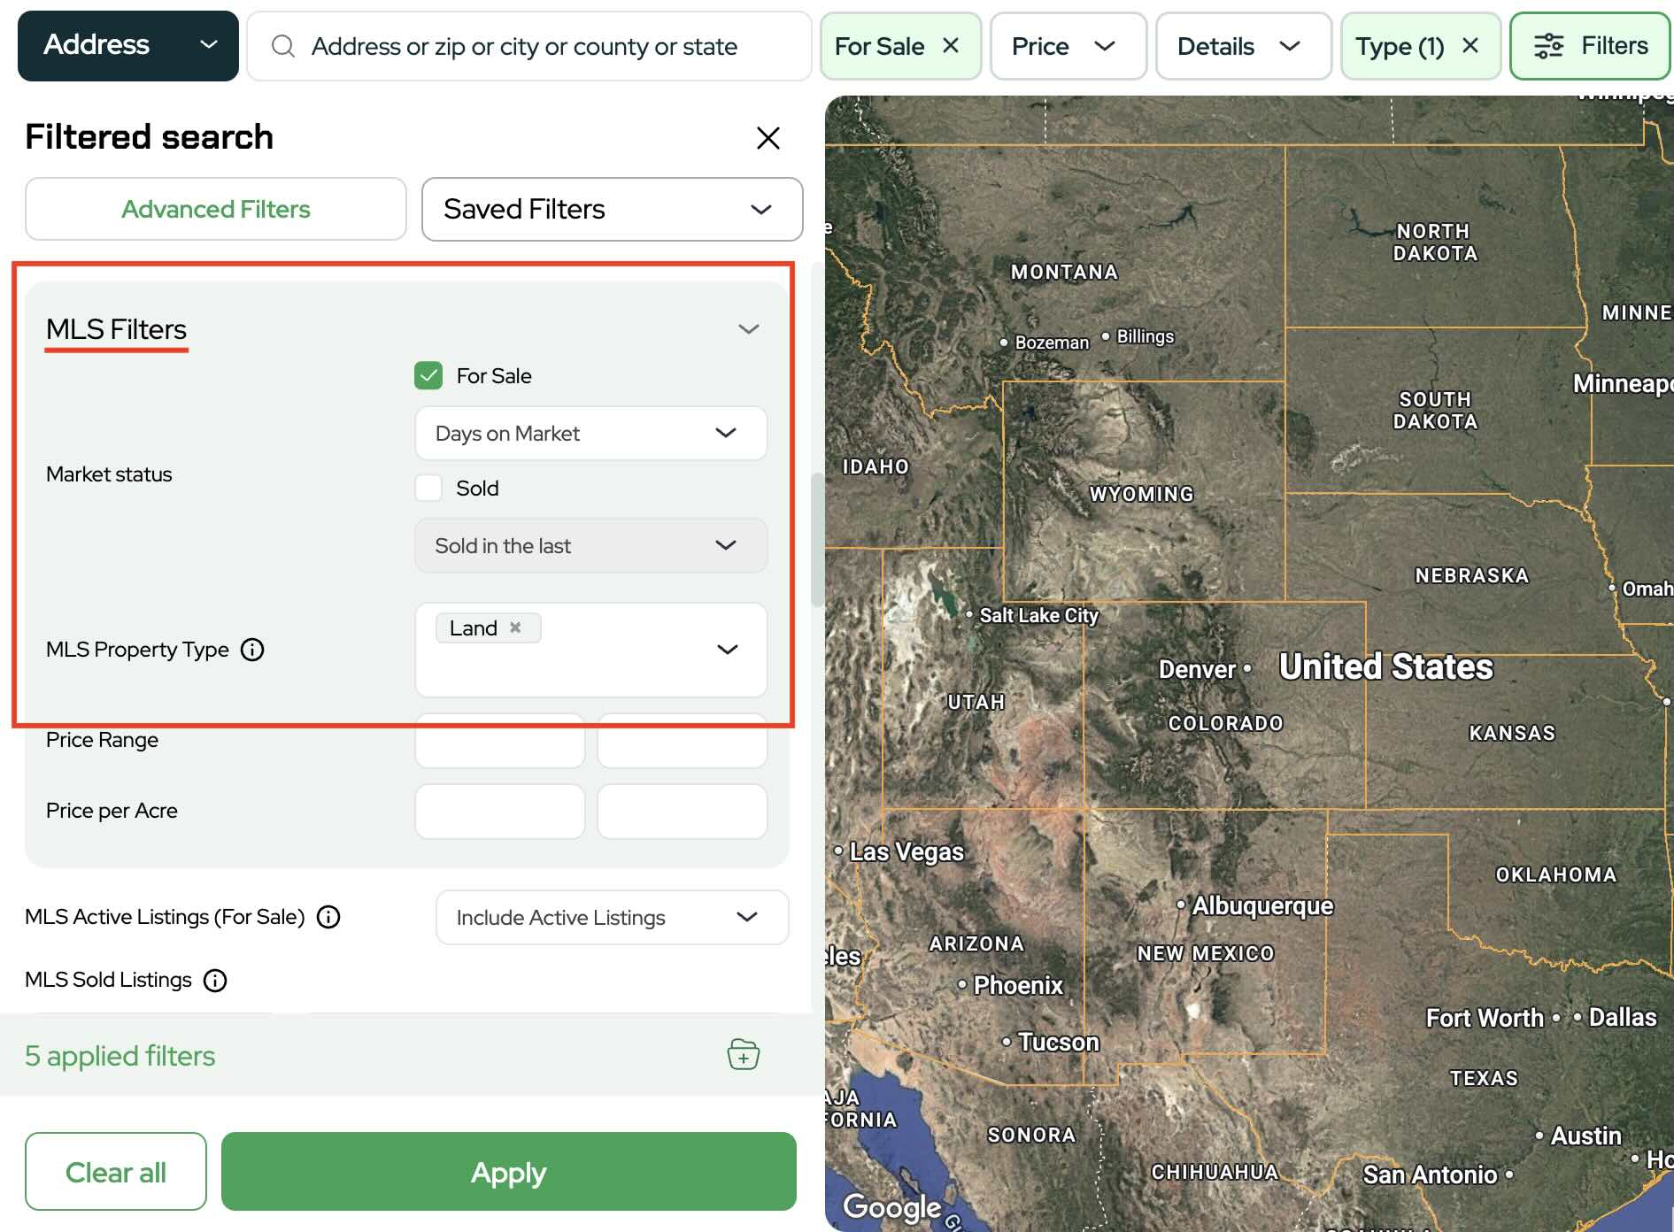Click the filter panel scrollbar
Screen dimensions: 1674x1232
pos(817,540)
